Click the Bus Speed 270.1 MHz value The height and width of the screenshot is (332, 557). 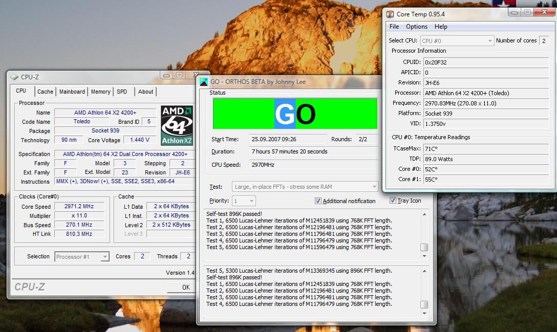click(79, 225)
